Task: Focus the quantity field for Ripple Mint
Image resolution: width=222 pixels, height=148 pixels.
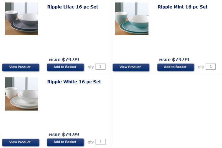Action: [211, 67]
